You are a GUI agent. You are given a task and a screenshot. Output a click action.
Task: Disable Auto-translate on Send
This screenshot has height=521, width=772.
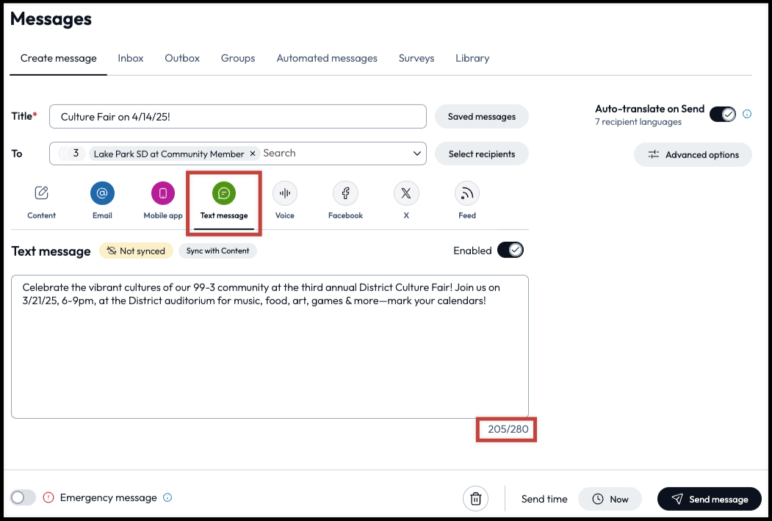tap(722, 114)
